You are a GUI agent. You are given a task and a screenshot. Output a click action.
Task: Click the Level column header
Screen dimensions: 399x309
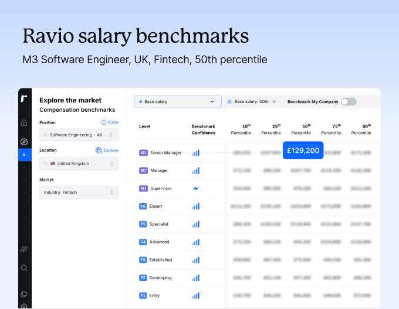(144, 126)
